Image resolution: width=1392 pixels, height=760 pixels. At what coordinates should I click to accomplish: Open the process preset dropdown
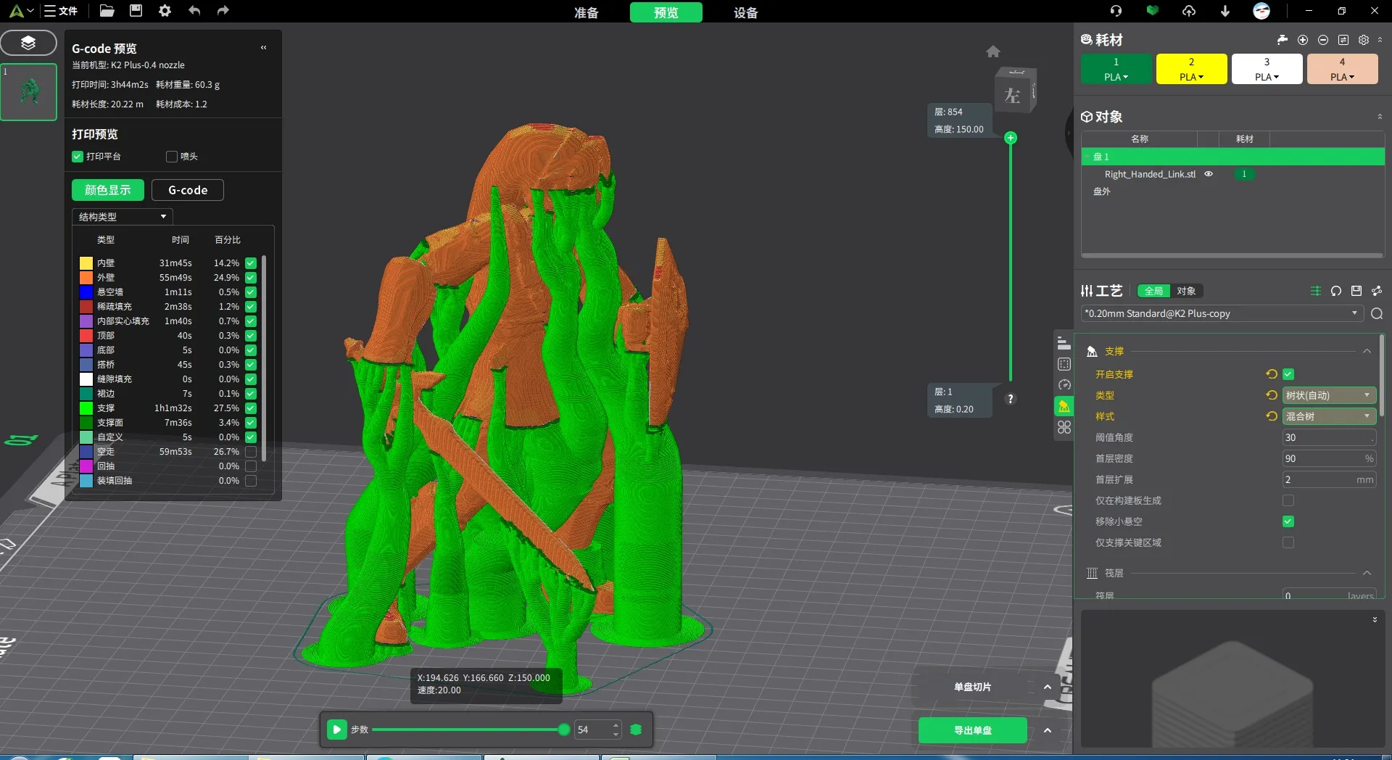coord(1222,313)
